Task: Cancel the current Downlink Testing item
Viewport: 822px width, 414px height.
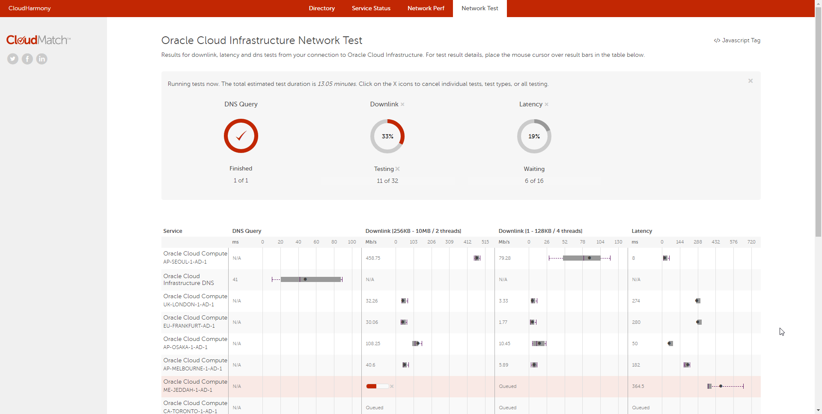Action: [398, 169]
